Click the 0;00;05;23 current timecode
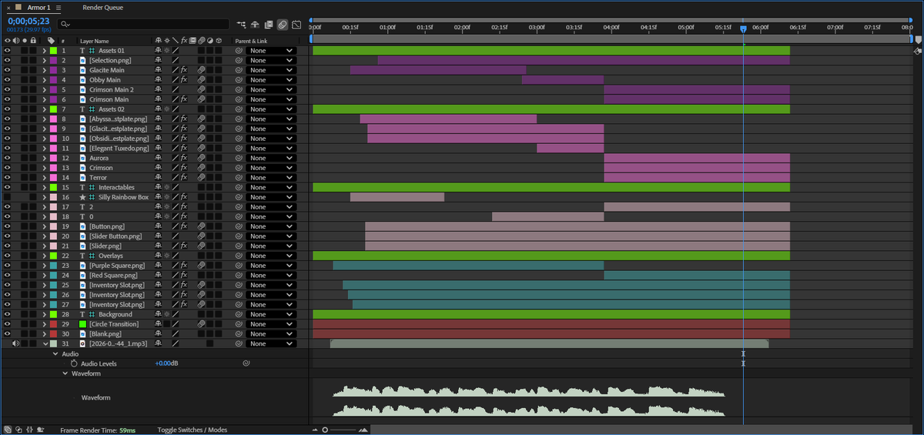The image size is (924, 435). [28, 21]
